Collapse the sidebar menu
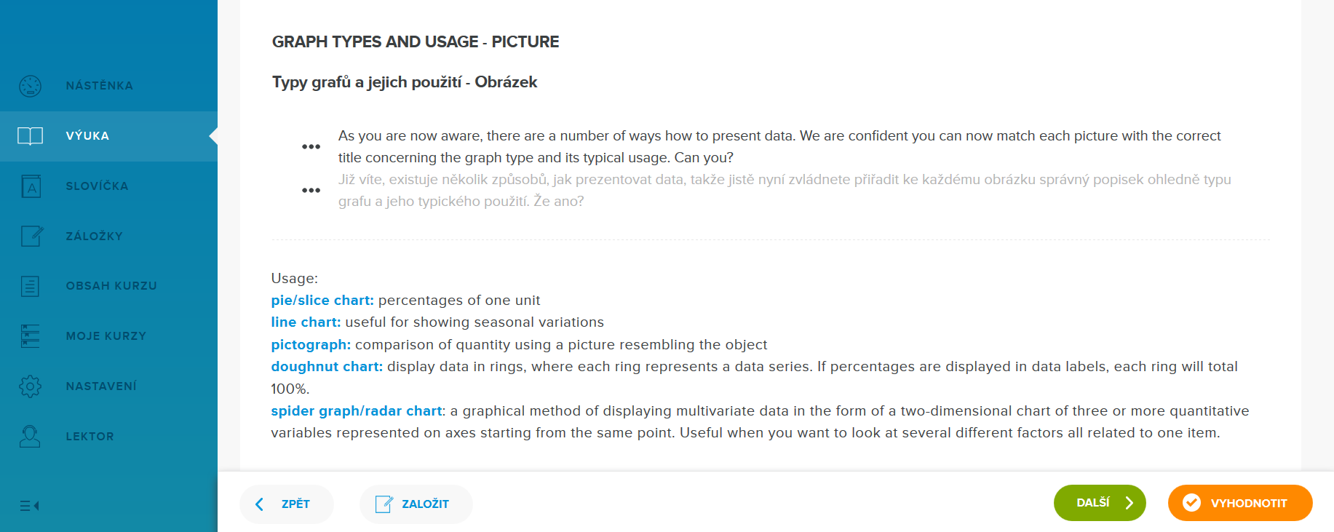This screenshot has height=532, width=1334. tap(29, 506)
